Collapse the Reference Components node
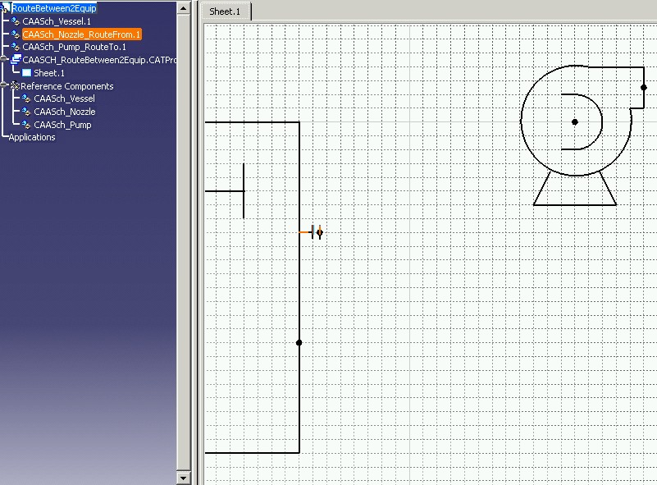 click(4, 85)
